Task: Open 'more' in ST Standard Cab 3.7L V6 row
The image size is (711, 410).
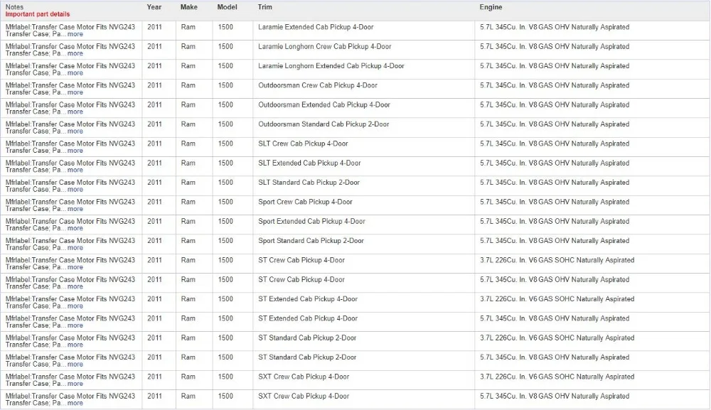Action: (x=75, y=345)
